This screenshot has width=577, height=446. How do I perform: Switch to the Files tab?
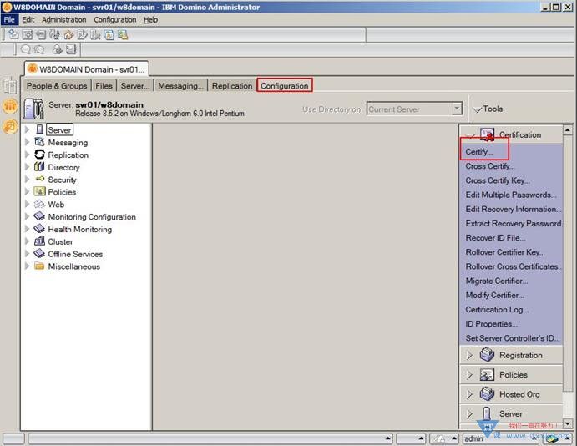pyautogui.click(x=104, y=86)
